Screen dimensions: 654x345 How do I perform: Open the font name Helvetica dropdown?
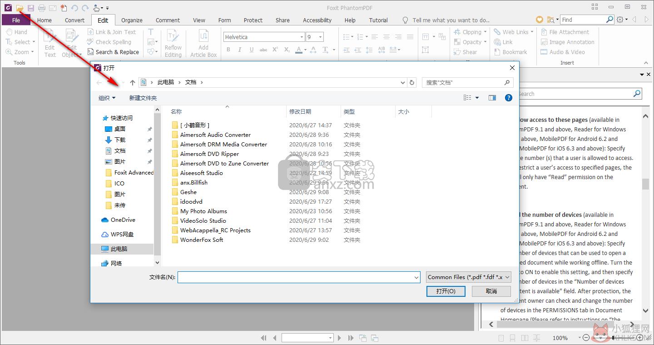[302, 37]
